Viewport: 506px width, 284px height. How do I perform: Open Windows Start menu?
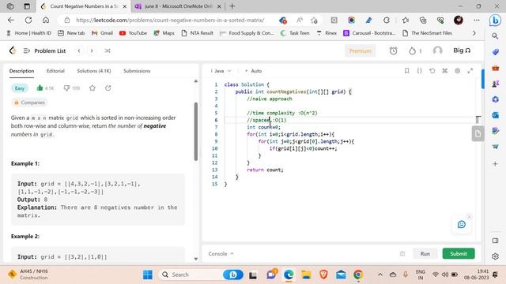click(148, 275)
